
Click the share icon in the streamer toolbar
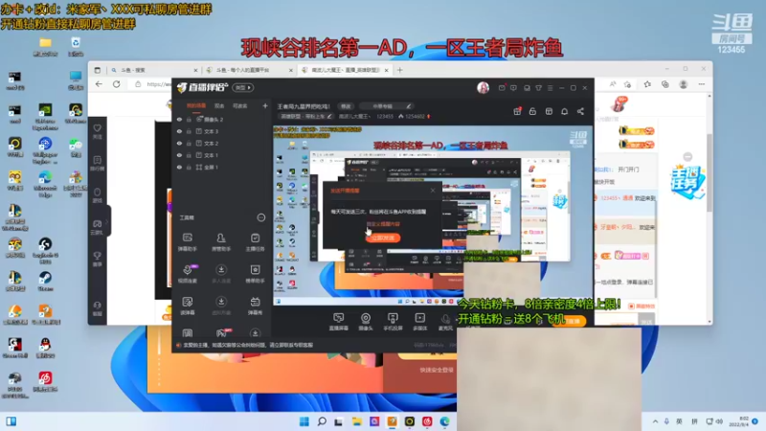(x=580, y=111)
